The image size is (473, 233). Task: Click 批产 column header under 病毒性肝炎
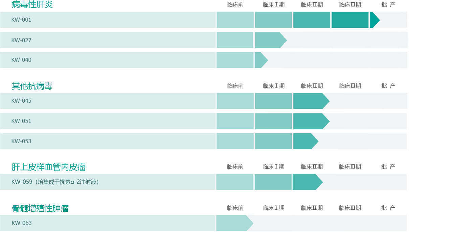388,5
